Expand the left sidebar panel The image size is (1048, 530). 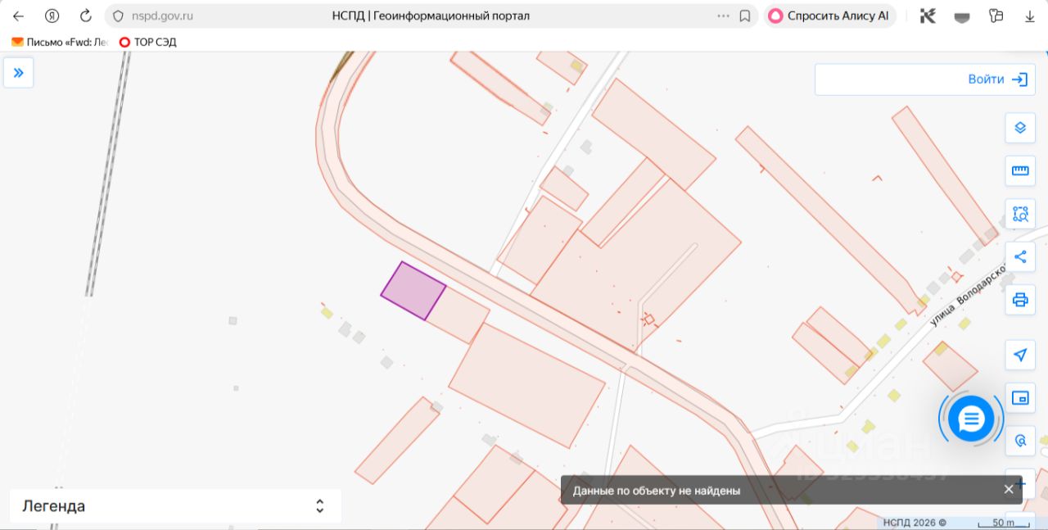coord(18,73)
